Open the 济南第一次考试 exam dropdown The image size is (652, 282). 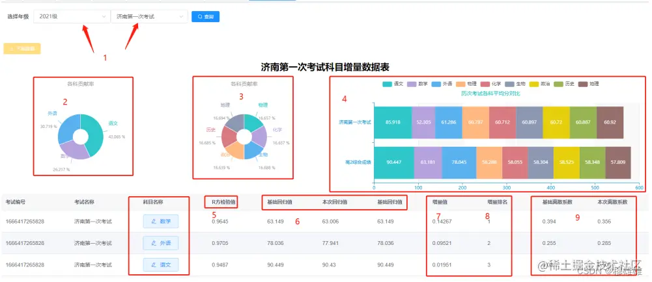tap(149, 17)
